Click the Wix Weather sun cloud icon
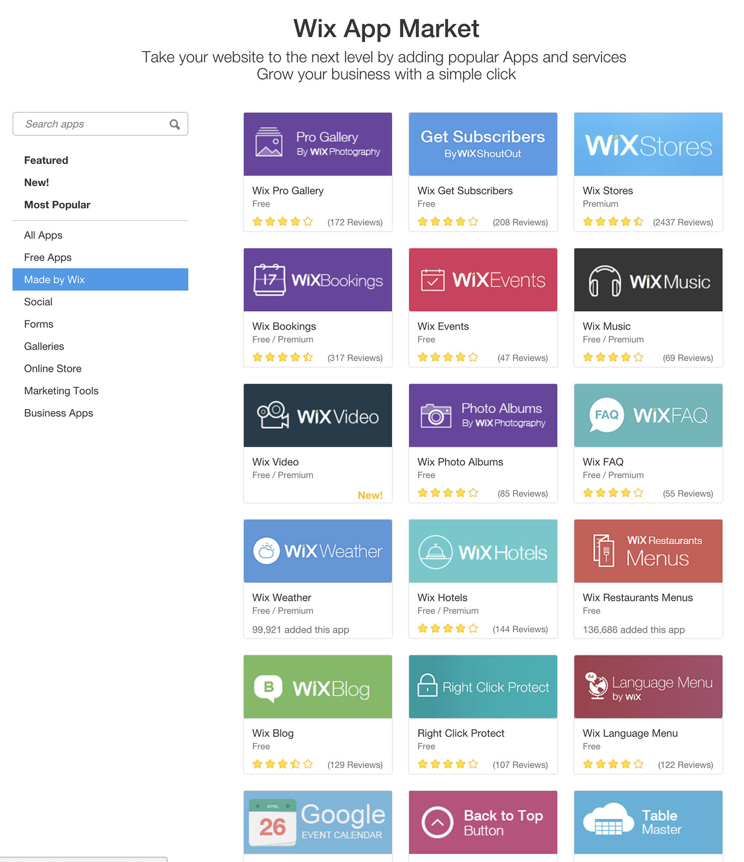The width and height of the screenshot is (744, 862). (x=266, y=551)
